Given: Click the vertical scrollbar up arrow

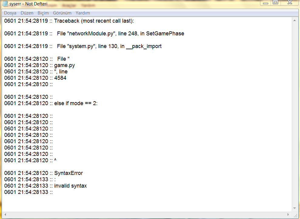Looking at the screenshot, I should pyautogui.click(x=295, y=20).
